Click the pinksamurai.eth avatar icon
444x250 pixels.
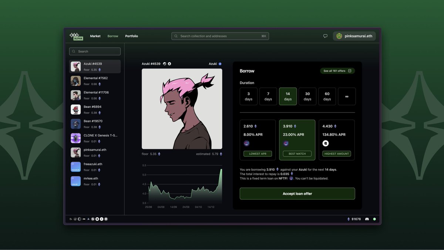(339, 36)
